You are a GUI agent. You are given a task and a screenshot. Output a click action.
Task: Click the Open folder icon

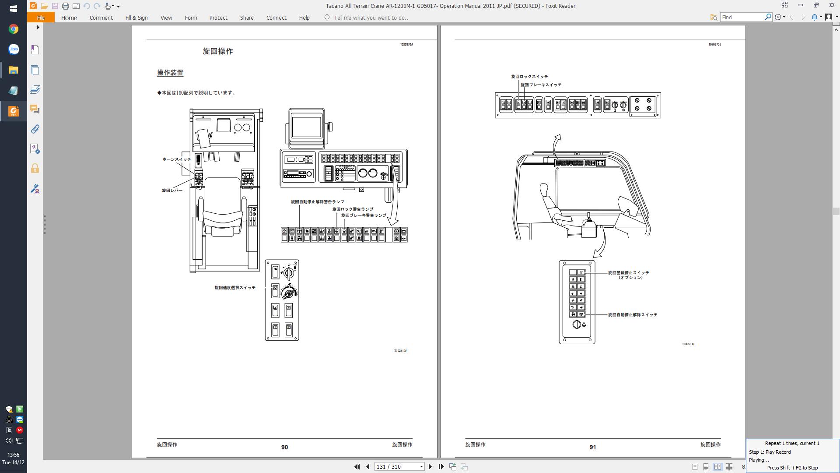pyautogui.click(x=44, y=6)
